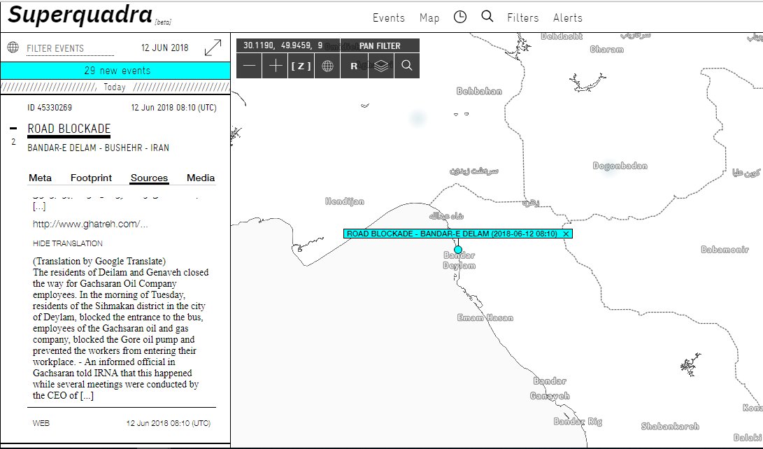Click the Filter Events input field

(x=70, y=48)
